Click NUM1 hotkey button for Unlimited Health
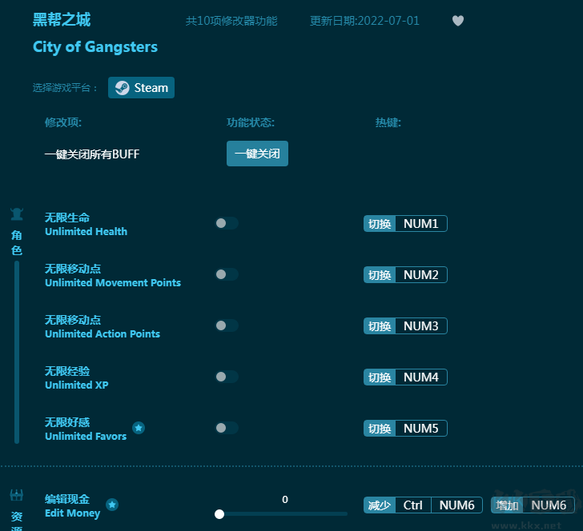 [405, 224]
